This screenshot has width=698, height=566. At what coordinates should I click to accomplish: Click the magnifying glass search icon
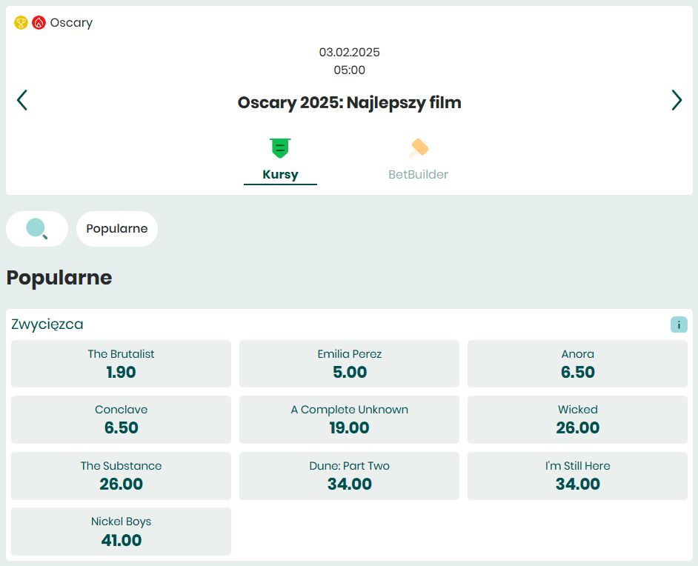[36, 229]
